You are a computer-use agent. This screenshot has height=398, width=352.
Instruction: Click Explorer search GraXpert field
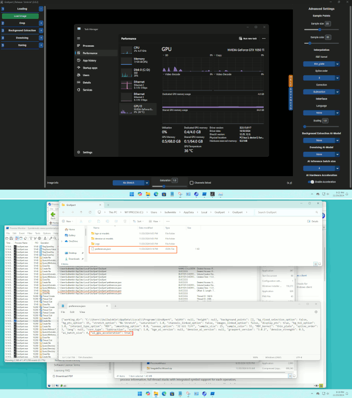tap(287, 212)
